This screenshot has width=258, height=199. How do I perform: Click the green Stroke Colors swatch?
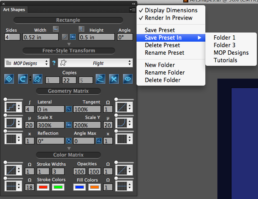(58, 187)
